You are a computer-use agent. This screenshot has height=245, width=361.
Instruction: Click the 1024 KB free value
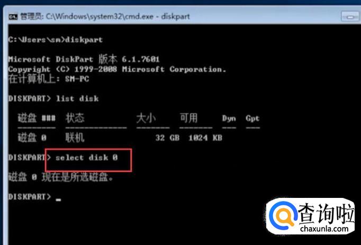point(205,138)
